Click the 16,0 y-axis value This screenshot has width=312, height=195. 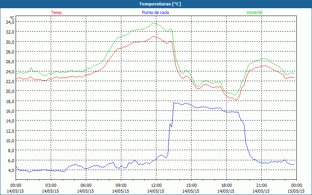point(10,111)
